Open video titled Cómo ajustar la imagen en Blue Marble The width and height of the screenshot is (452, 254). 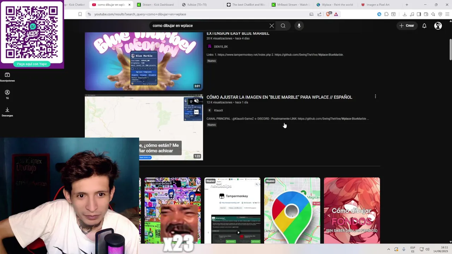(x=279, y=97)
